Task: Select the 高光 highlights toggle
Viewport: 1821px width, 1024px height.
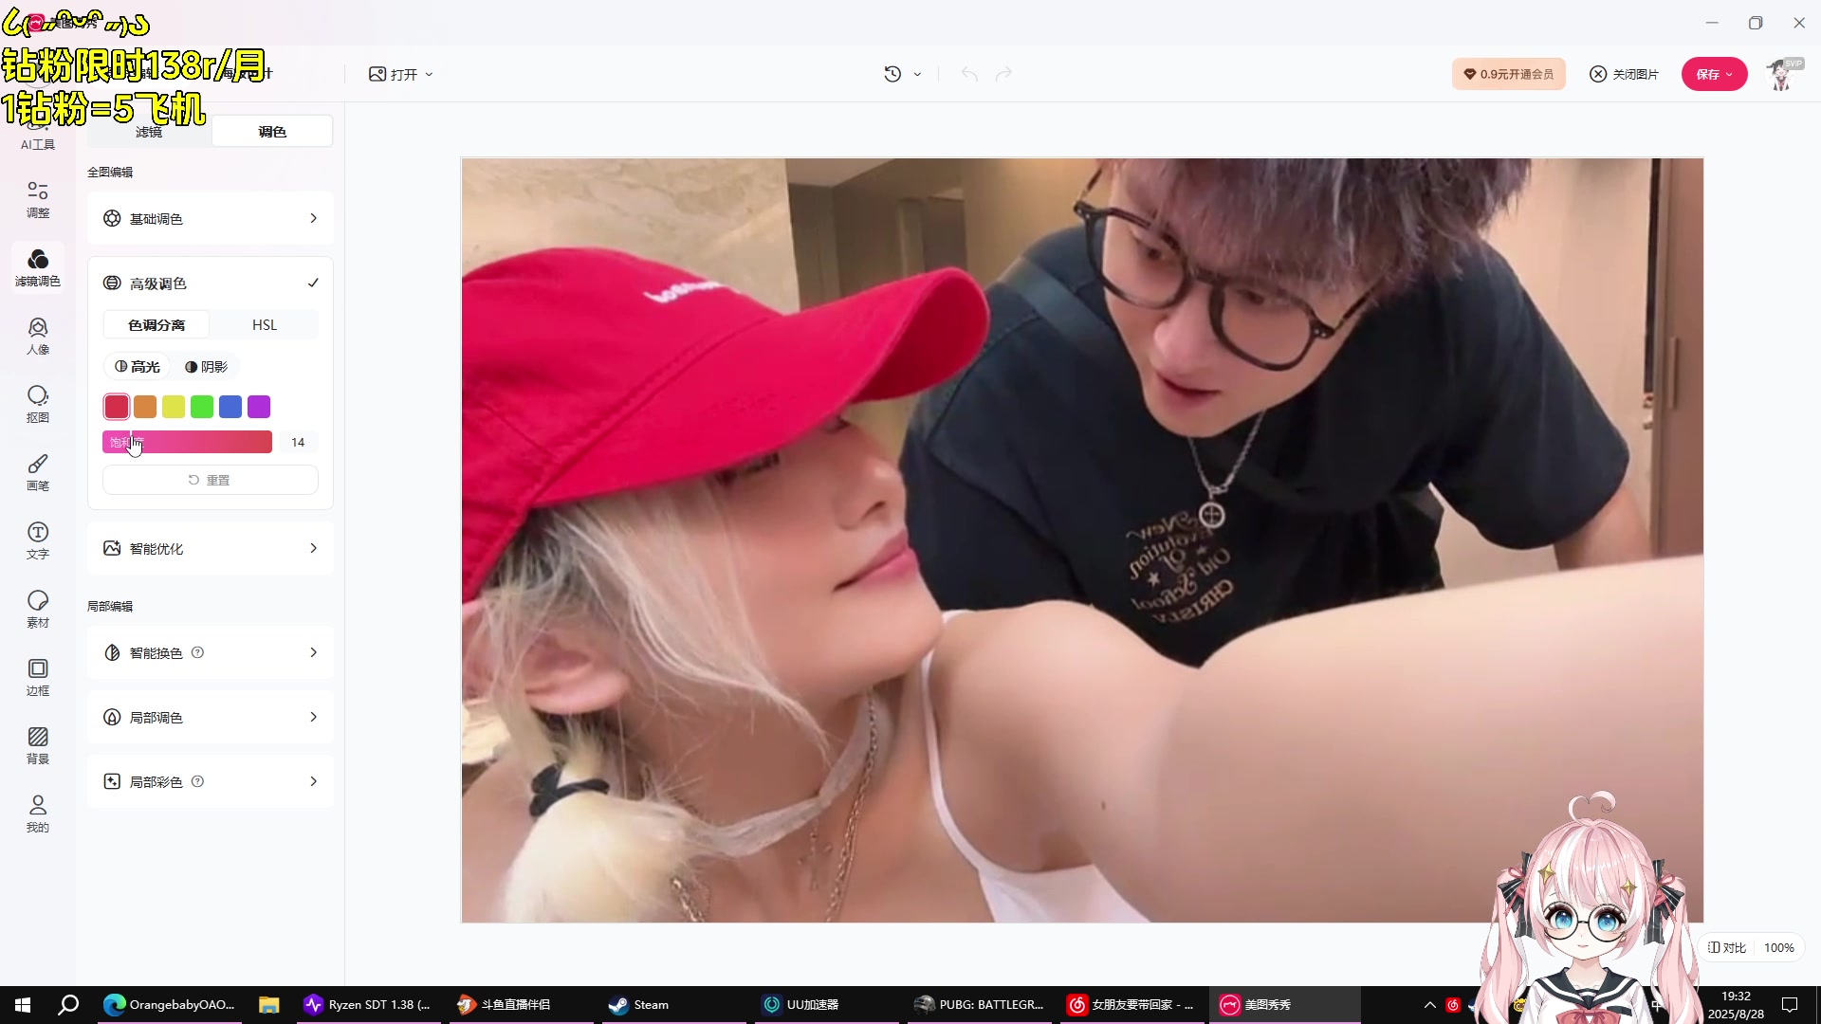Action: (x=138, y=367)
